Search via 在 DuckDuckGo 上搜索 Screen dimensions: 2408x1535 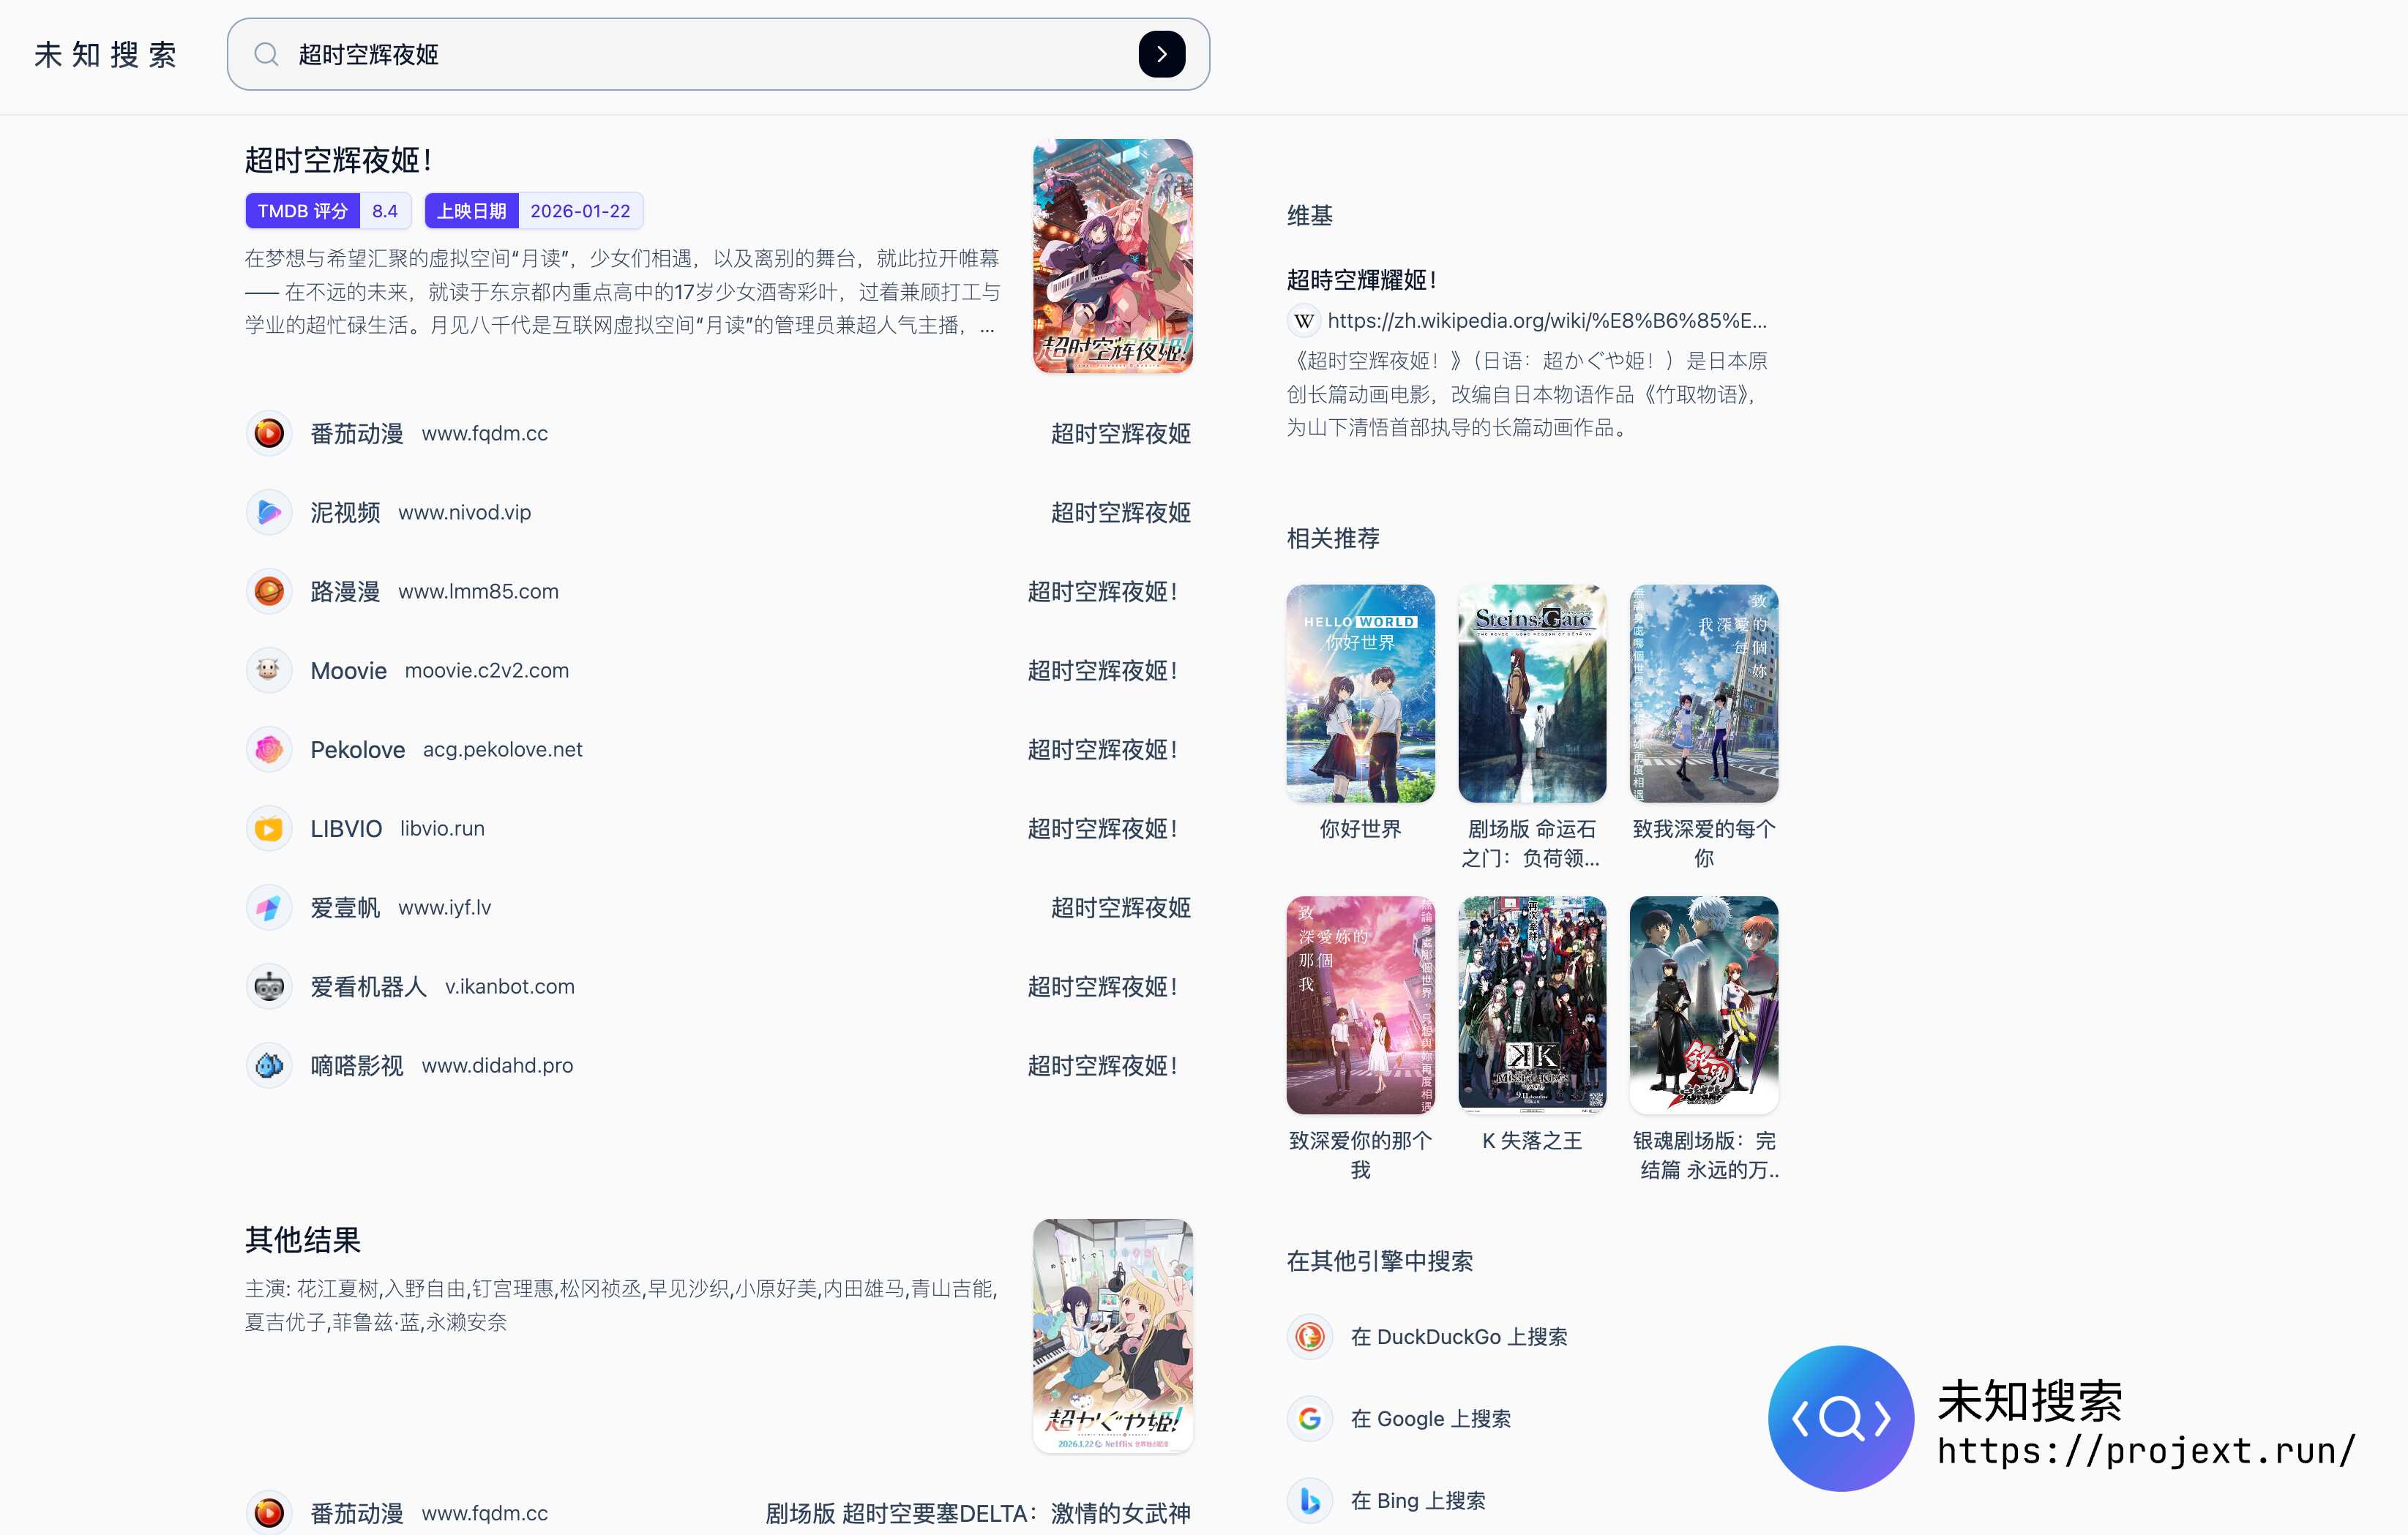(x=1459, y=1337)
